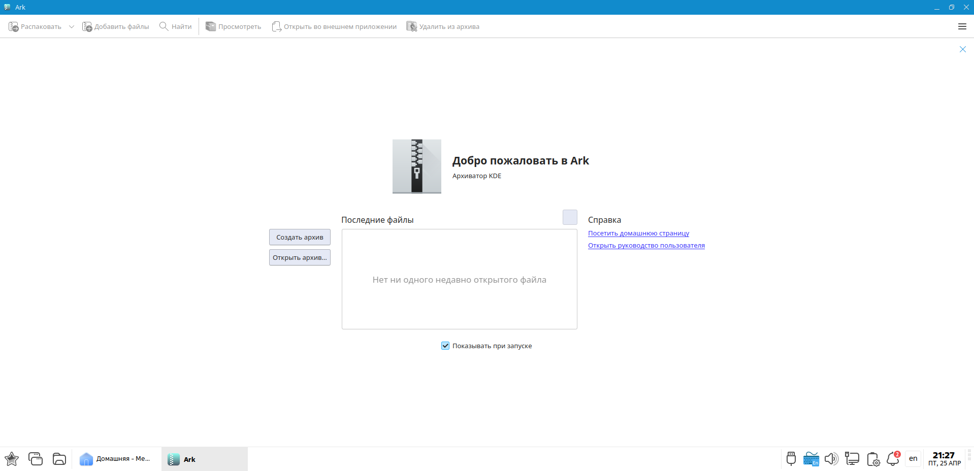Click the Просмотреть preview icon

(x=210, y=26)
